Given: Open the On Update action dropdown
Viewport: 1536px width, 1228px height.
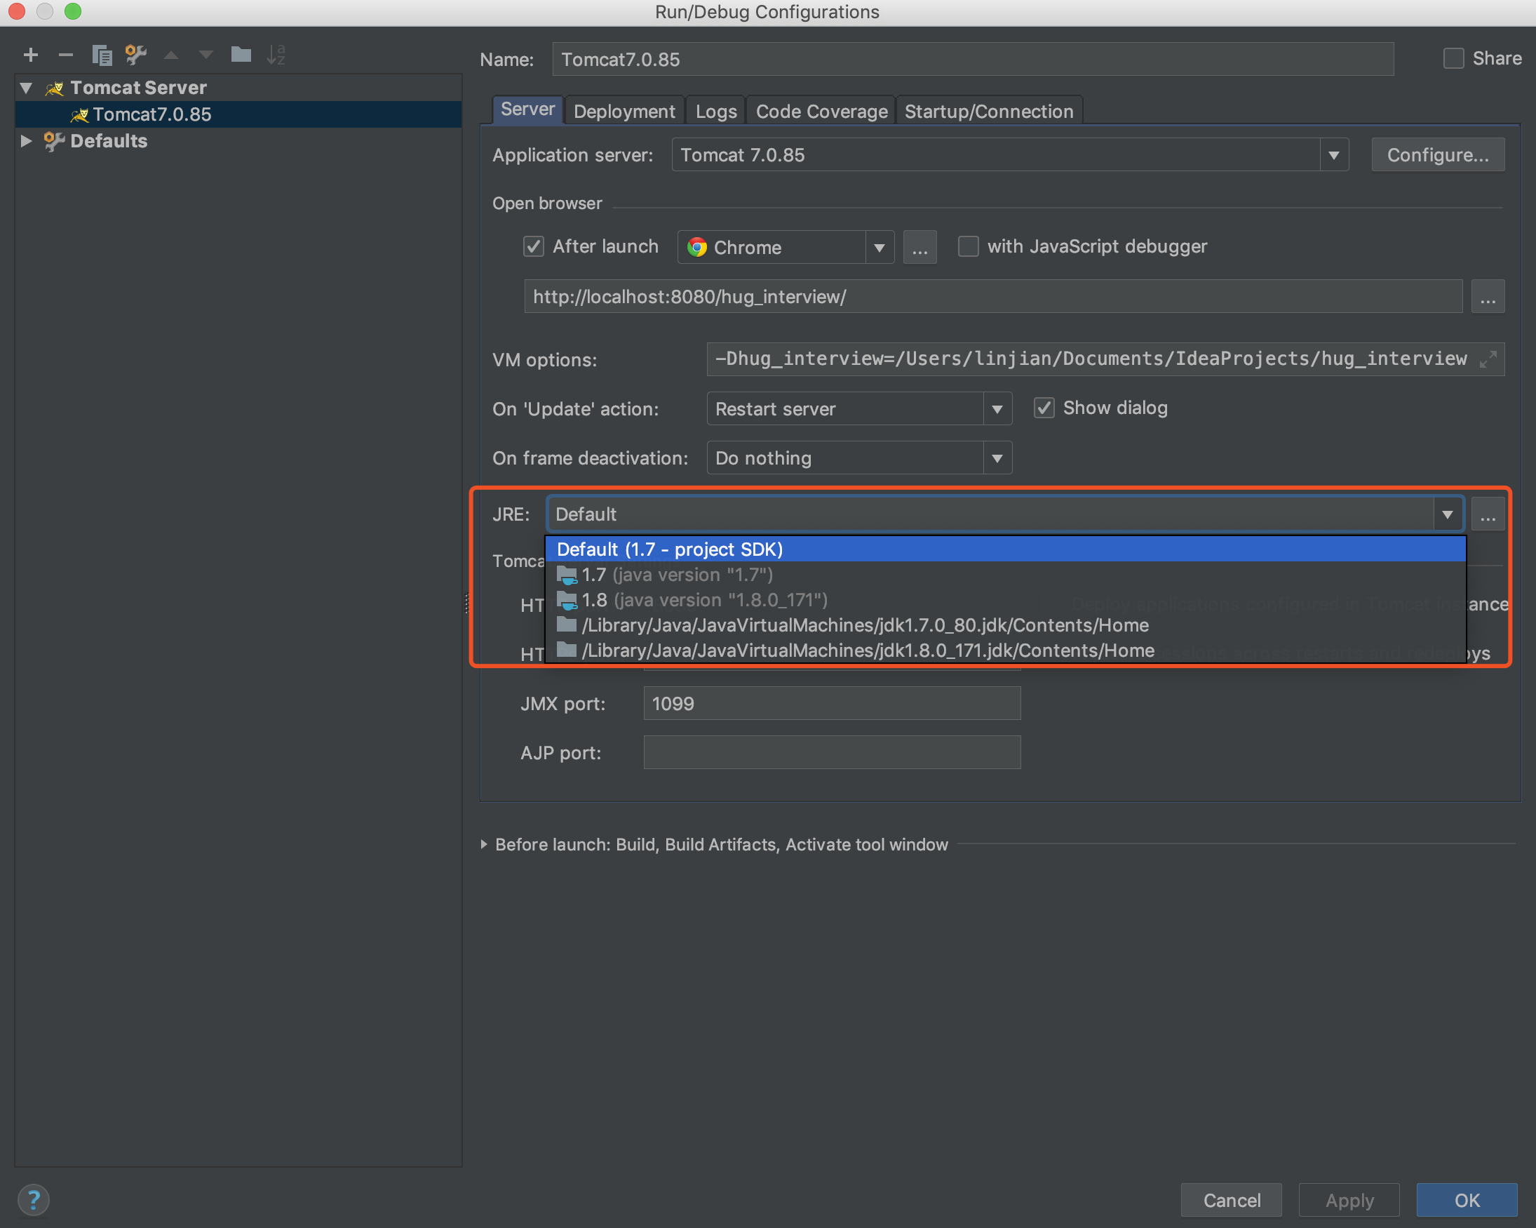Looking at the screenshot, I should (x=998, y=407).
